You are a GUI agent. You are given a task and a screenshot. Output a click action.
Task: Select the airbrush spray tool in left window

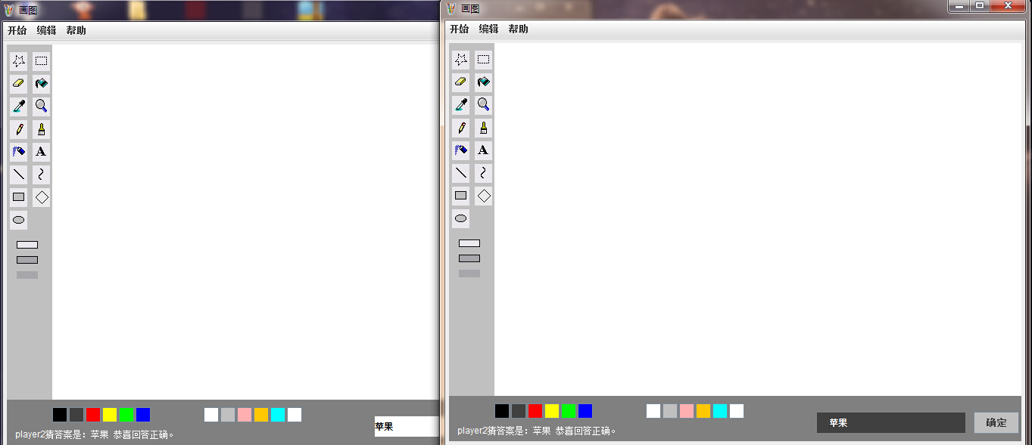(x=19, y=152)
